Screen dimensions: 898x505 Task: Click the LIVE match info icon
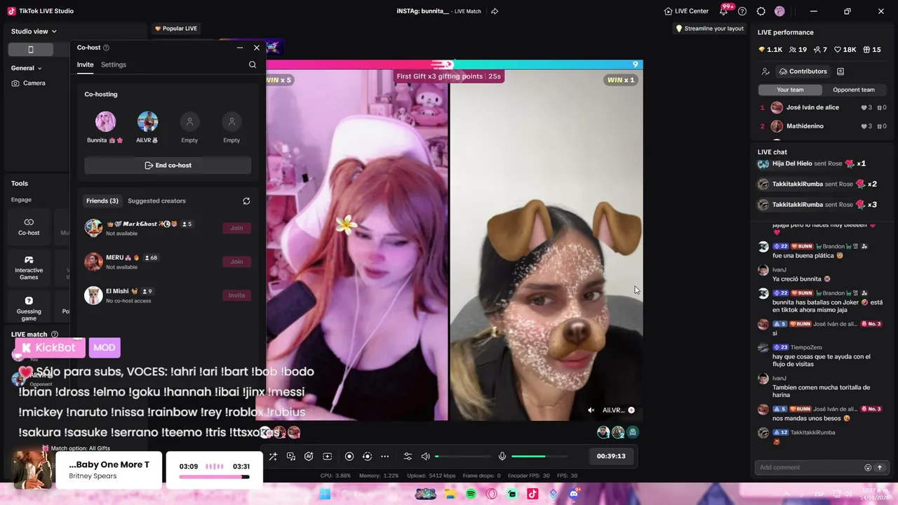pos(55,335)
